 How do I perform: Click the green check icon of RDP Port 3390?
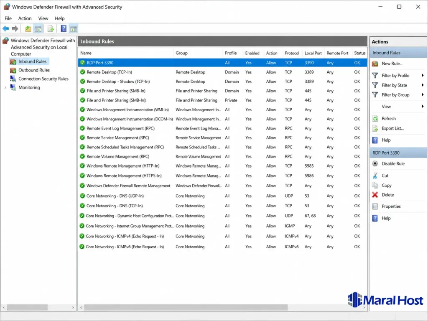[x=82, y=63]
